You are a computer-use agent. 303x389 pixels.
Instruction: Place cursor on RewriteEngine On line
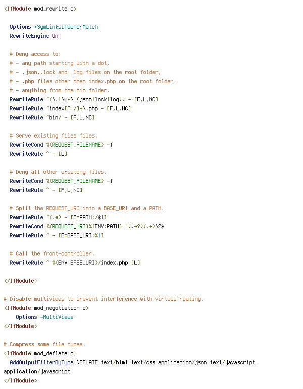coord(34,36)
